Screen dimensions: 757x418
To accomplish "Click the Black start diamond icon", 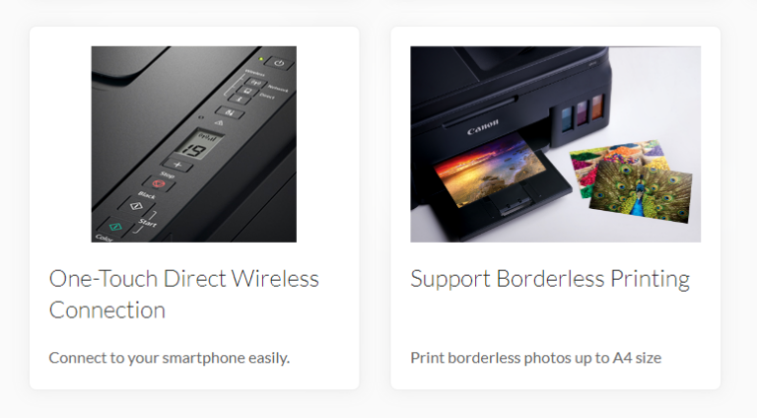I will point(136,206).
